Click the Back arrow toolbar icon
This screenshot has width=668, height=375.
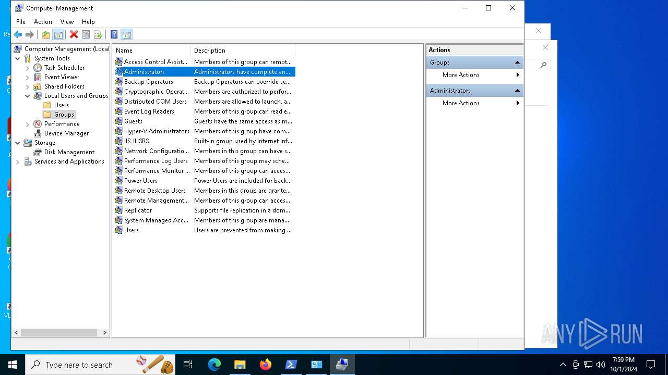pos(18,34)
